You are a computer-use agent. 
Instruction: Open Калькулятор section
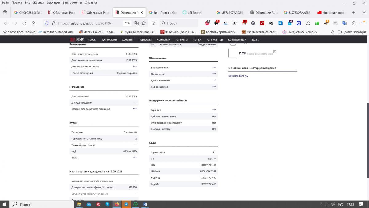coord(215,39)
